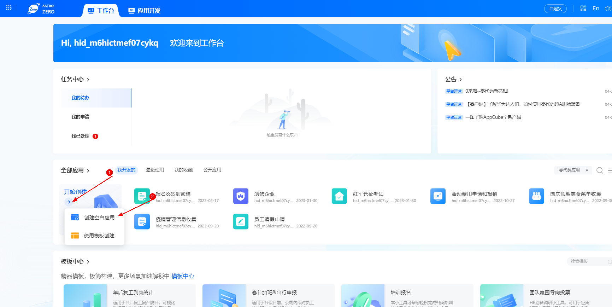
Task: Click the 年后复工到岗统计 template title
Action: (133, 292)
